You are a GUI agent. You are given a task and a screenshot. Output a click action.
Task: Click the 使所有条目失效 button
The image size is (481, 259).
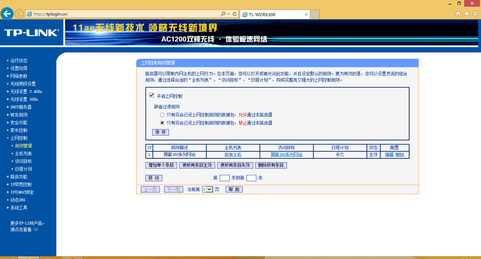coord(235,165)
